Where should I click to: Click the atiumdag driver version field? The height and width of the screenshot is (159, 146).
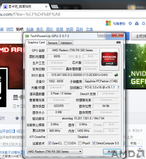83,118
